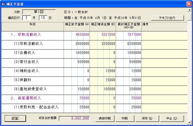Click 備考 cell for (5)拝観料 row

coord(165,81)
